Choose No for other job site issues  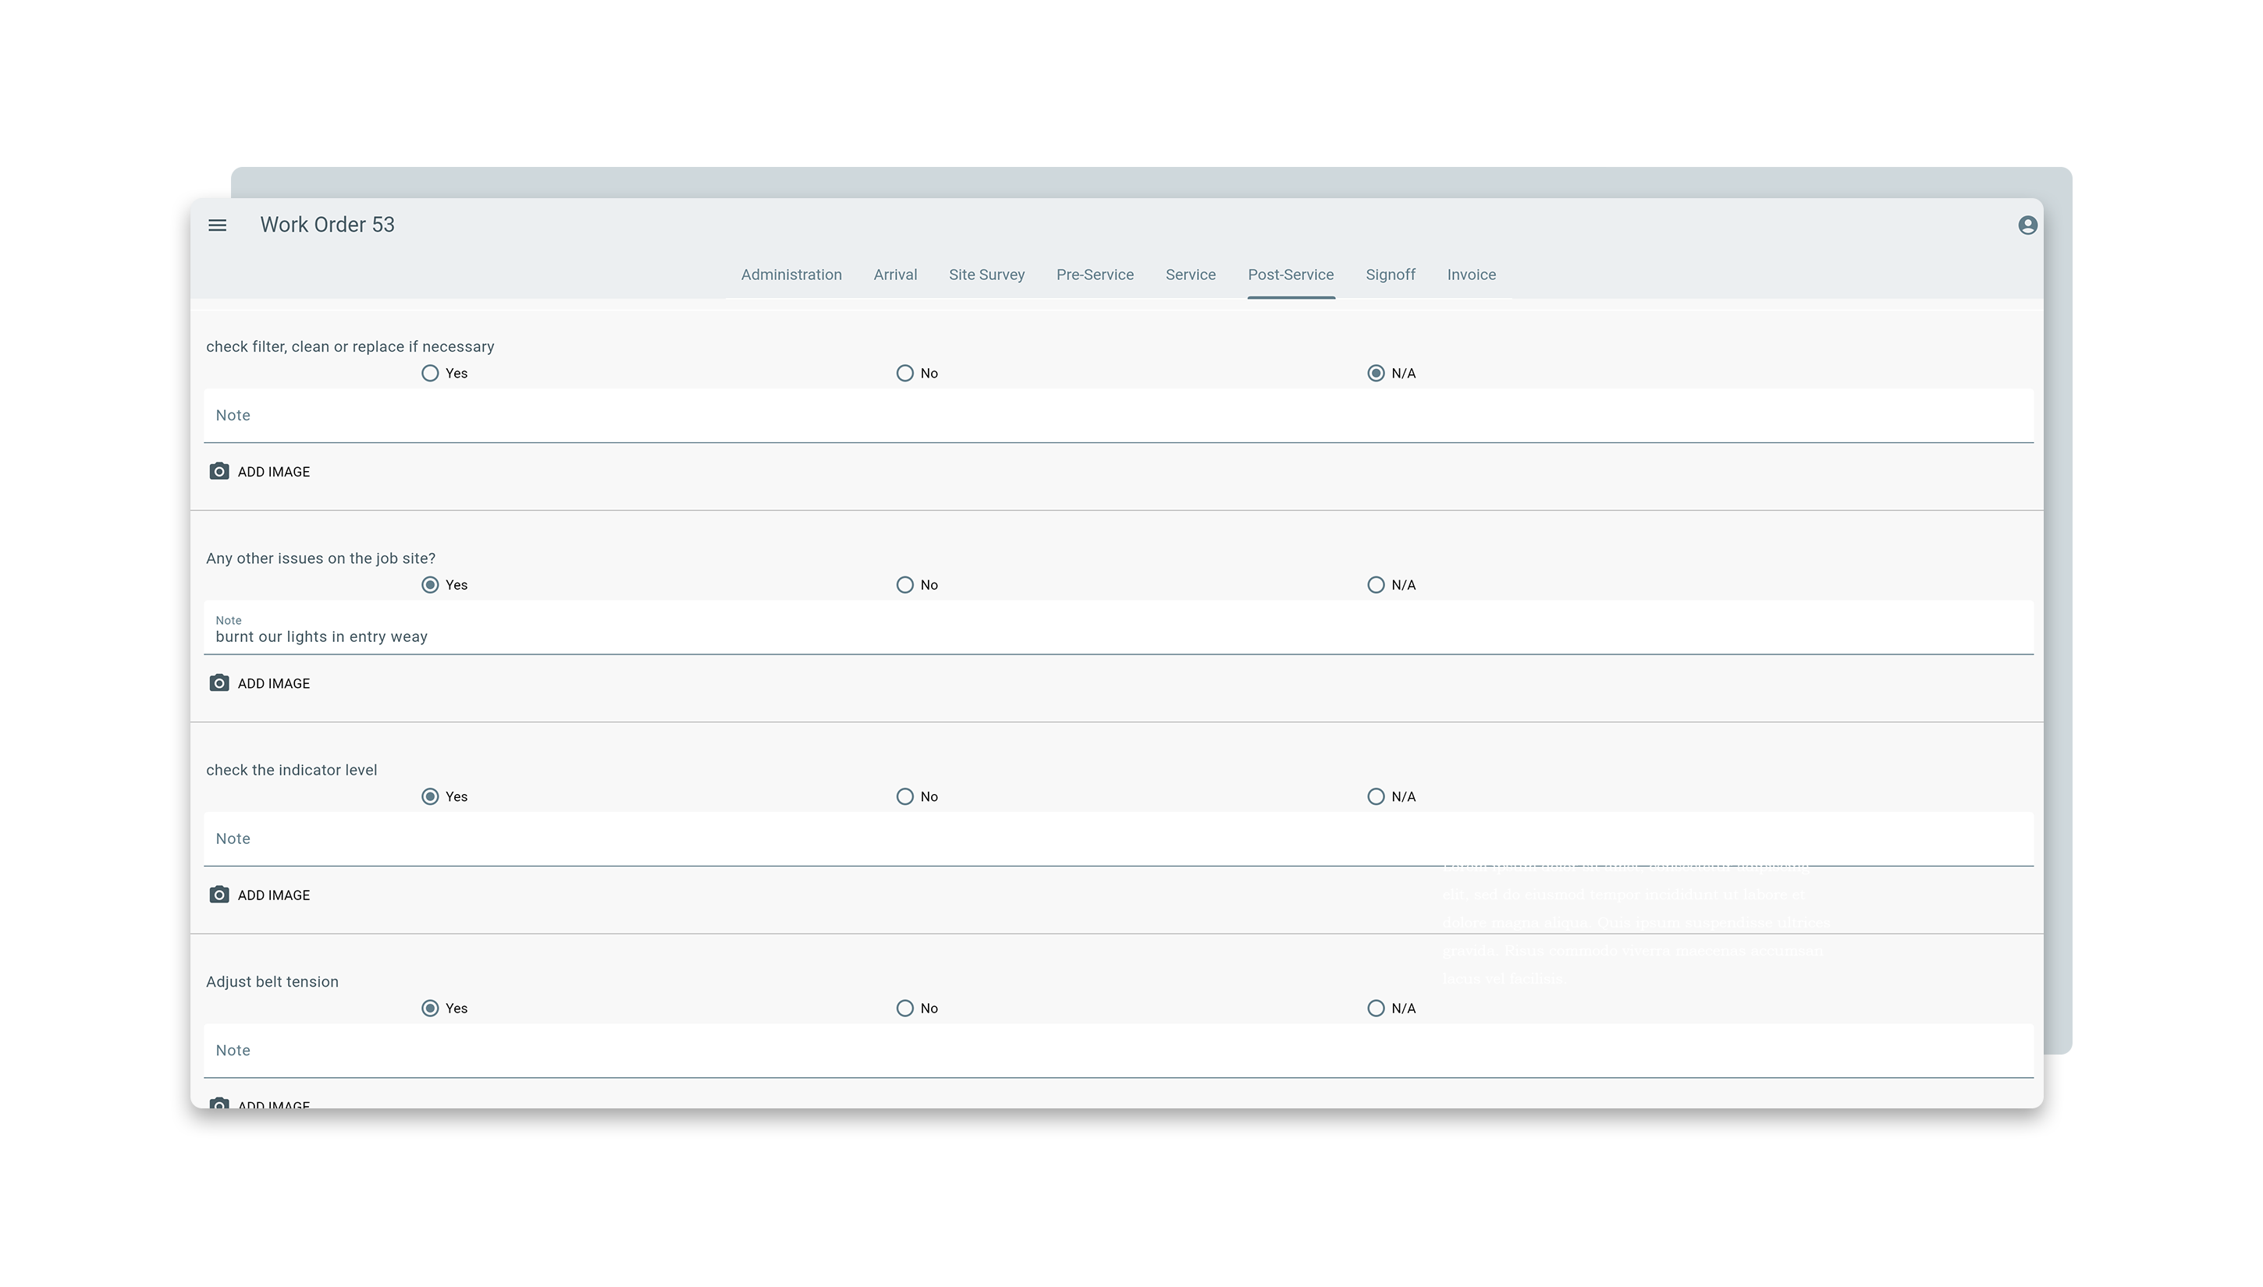904,585
